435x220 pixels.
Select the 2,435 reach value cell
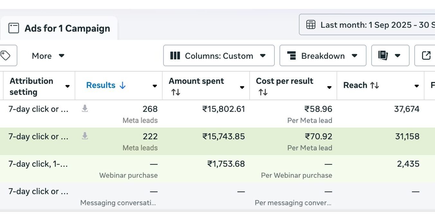[x=408, y=164]
